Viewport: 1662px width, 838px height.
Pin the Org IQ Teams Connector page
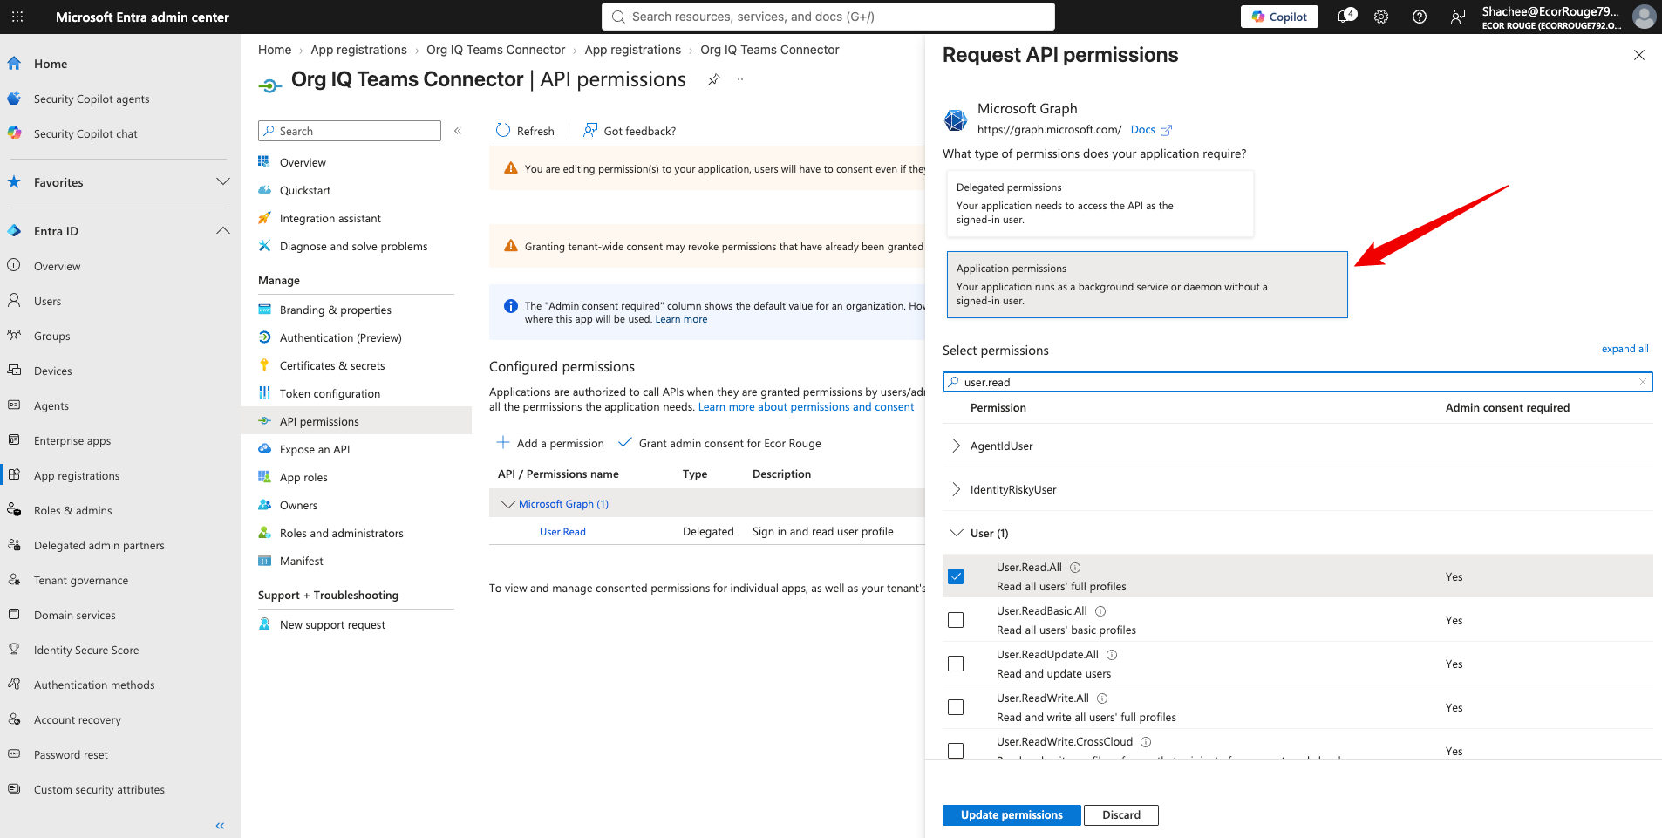click(x=714, y=79)
